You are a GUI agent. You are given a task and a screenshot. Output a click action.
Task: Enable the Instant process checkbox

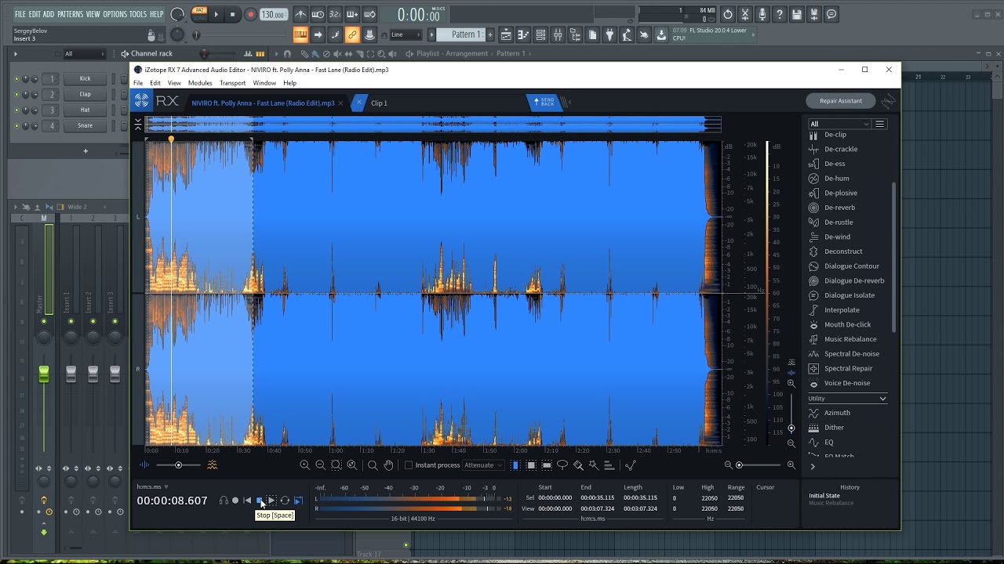409,465
